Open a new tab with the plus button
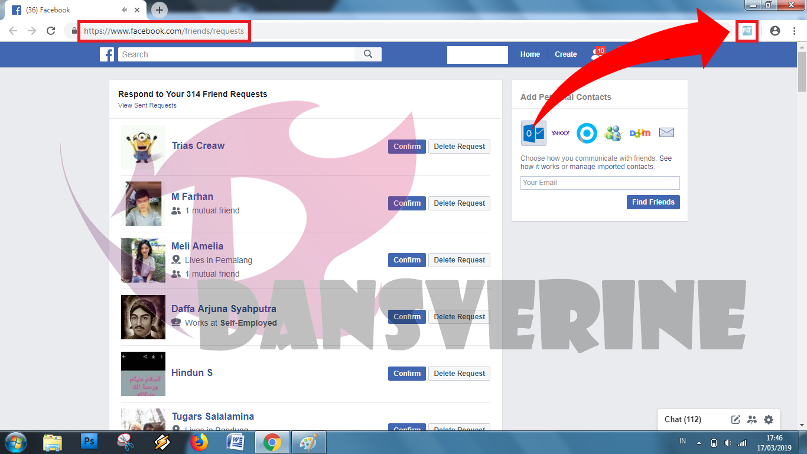Screen dimensions: 807x454 pyautogui.click(x=160, y=10)
